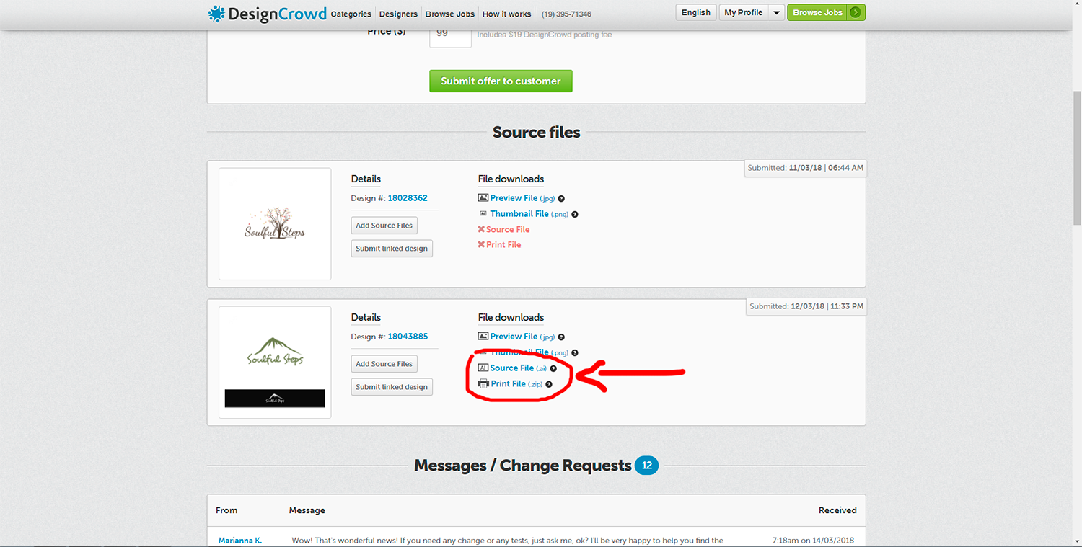
Task: Click Submit linked design for design 18028362
Action: click(392, 248)
